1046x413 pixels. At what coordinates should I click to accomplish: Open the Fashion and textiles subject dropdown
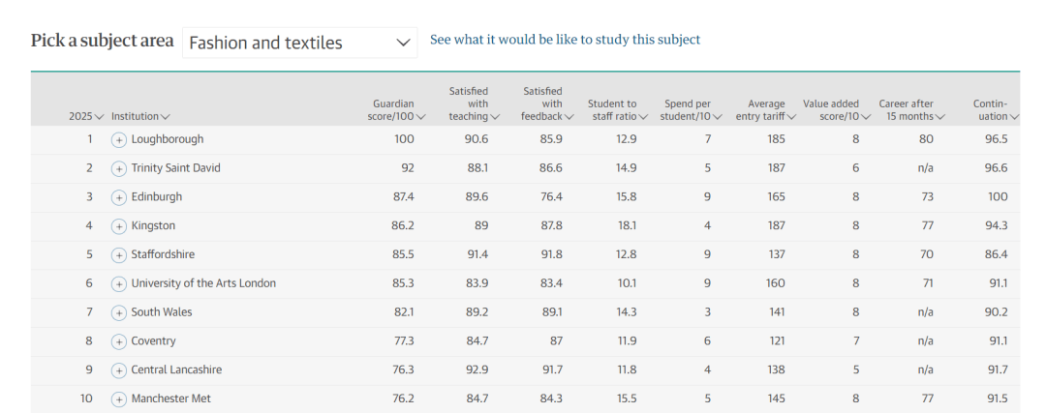click(299, 43)
